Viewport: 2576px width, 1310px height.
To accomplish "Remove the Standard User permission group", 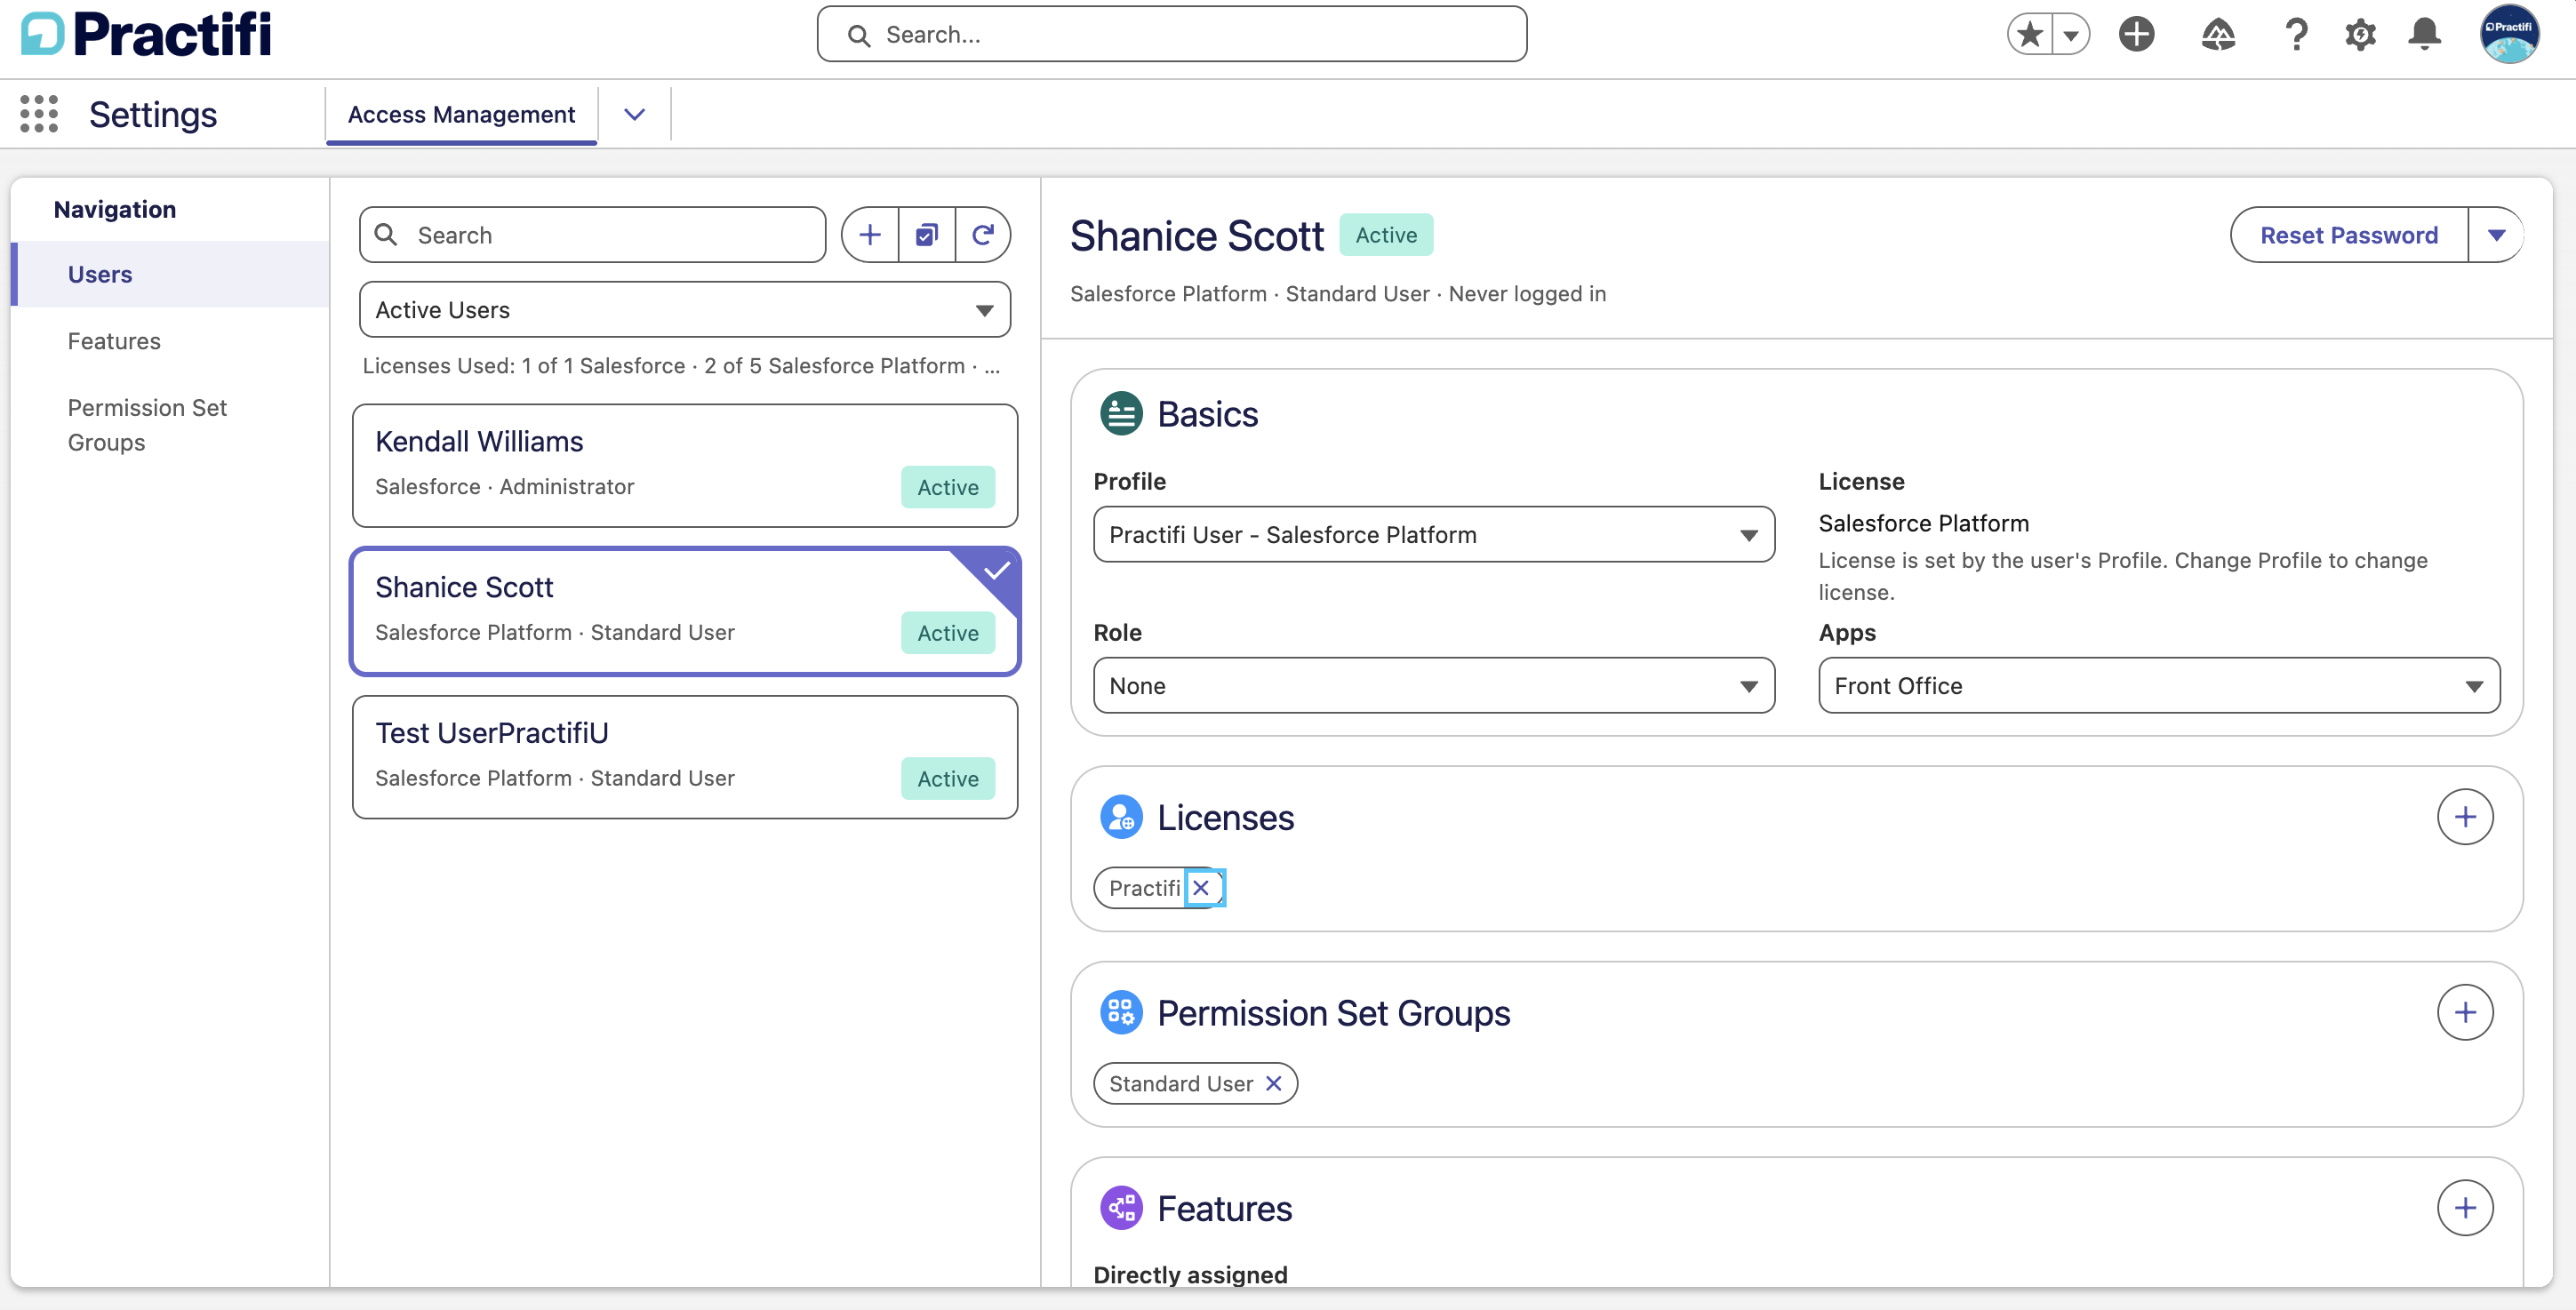I will (1273, 1083).
